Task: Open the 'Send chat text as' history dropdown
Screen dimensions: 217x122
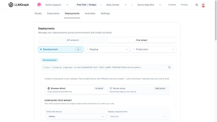Action: 76,117
